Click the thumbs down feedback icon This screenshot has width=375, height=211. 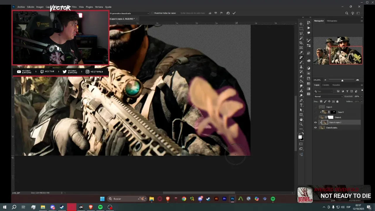[x=216, y=13]
